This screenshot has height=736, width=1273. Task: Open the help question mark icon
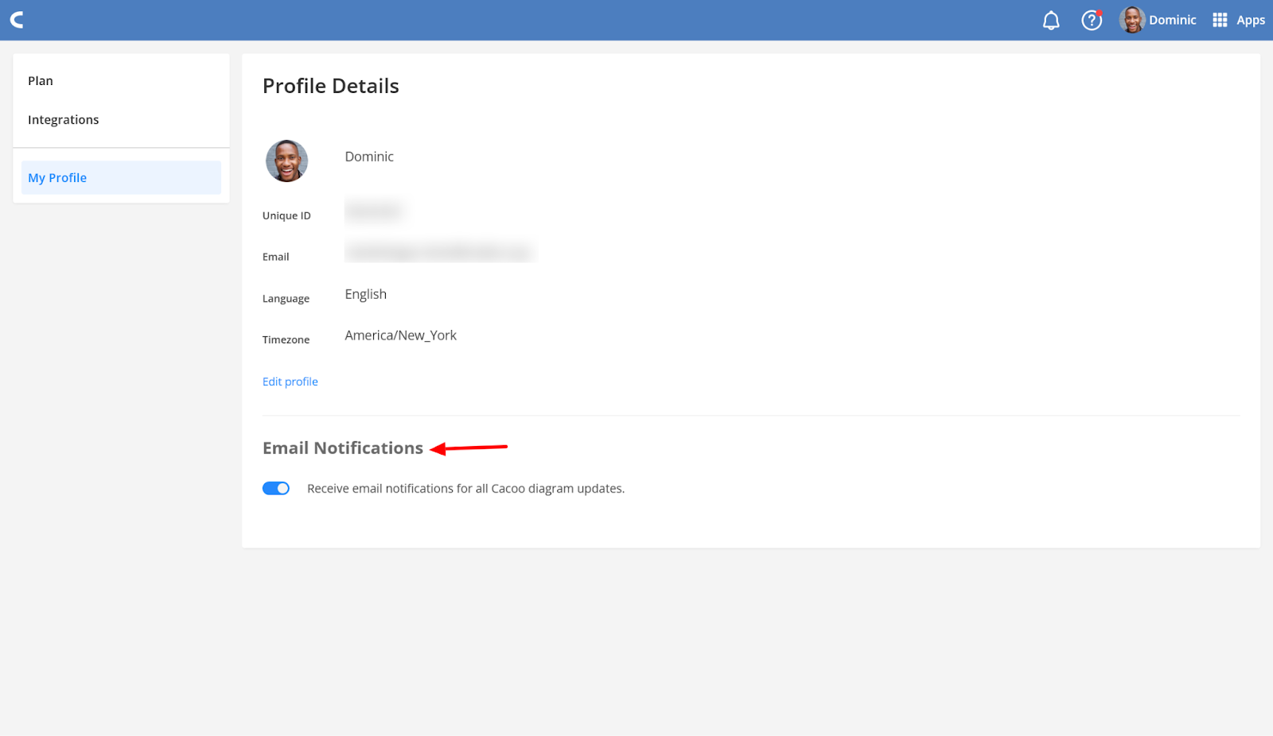(x=1092, y=21)
